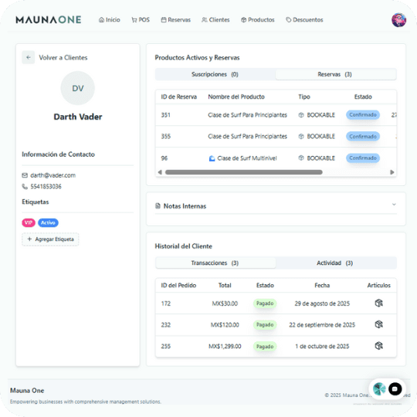Image resolution: width=417 pixels, height=417 pixels.
Task: Click the scrollbar left arrow in reservations table
Action: coord(160,172)
